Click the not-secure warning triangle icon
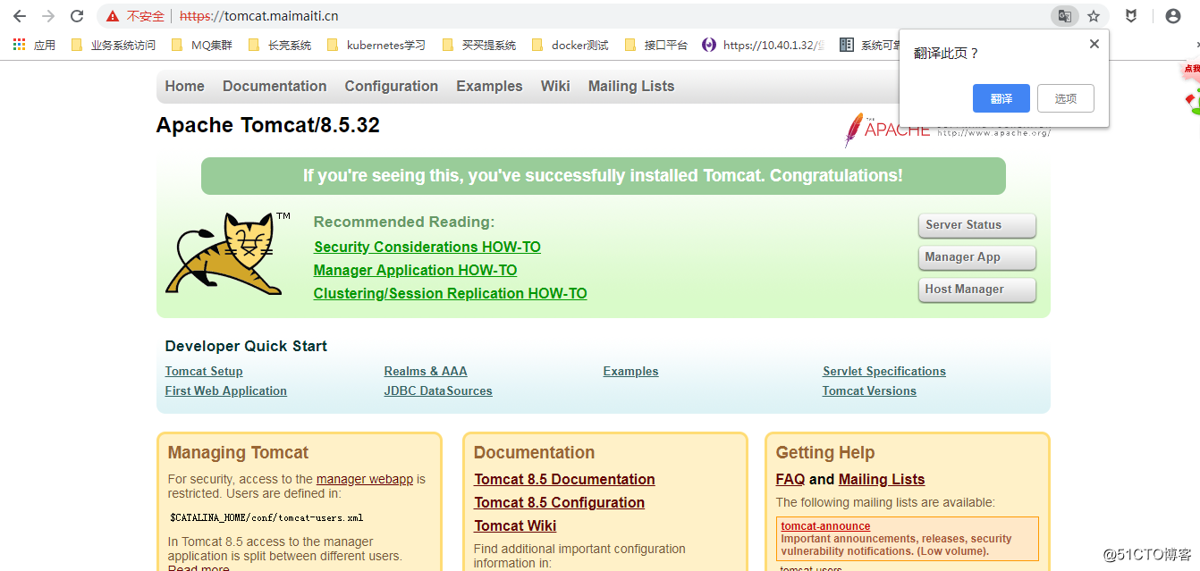 tap(113, 16)
